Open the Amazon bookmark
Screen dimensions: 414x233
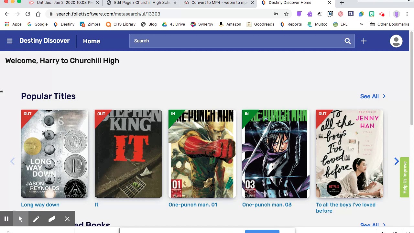pyautogui.click(x=230, y=24)
